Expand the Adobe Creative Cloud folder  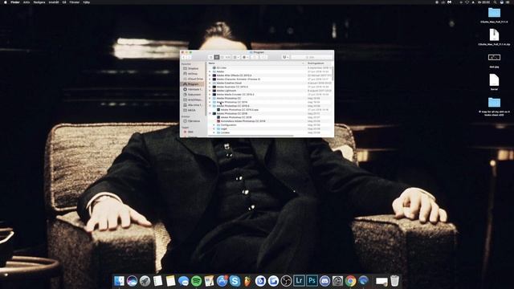pos(210,83)
